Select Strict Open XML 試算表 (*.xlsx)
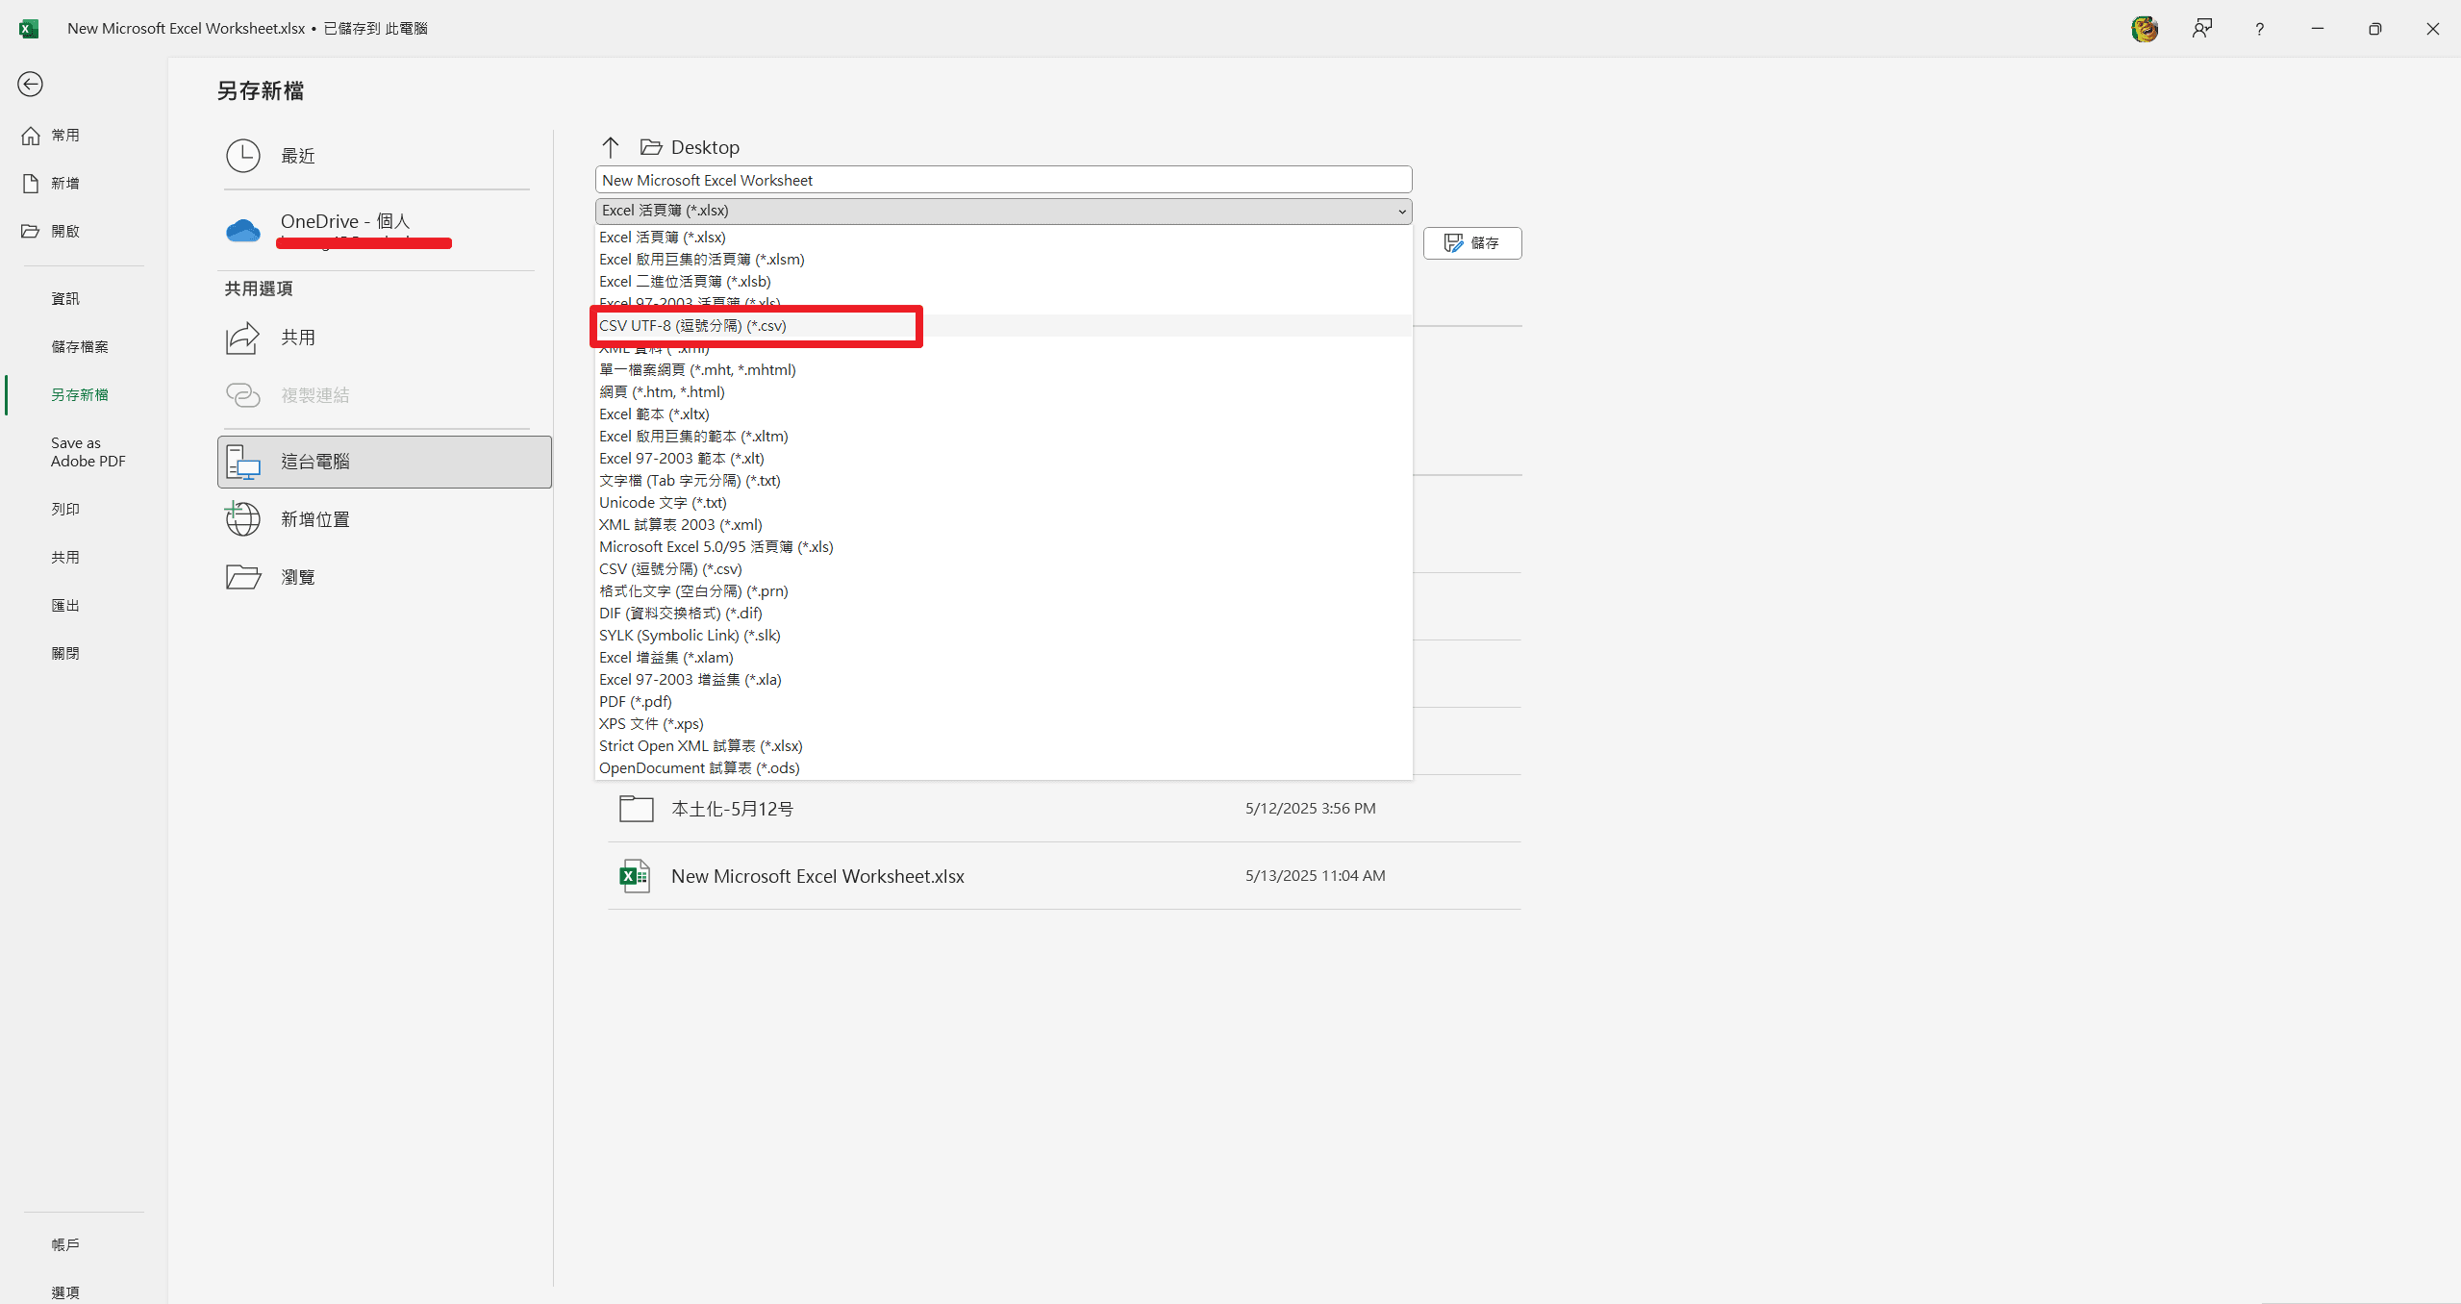 coord(1003,746)
